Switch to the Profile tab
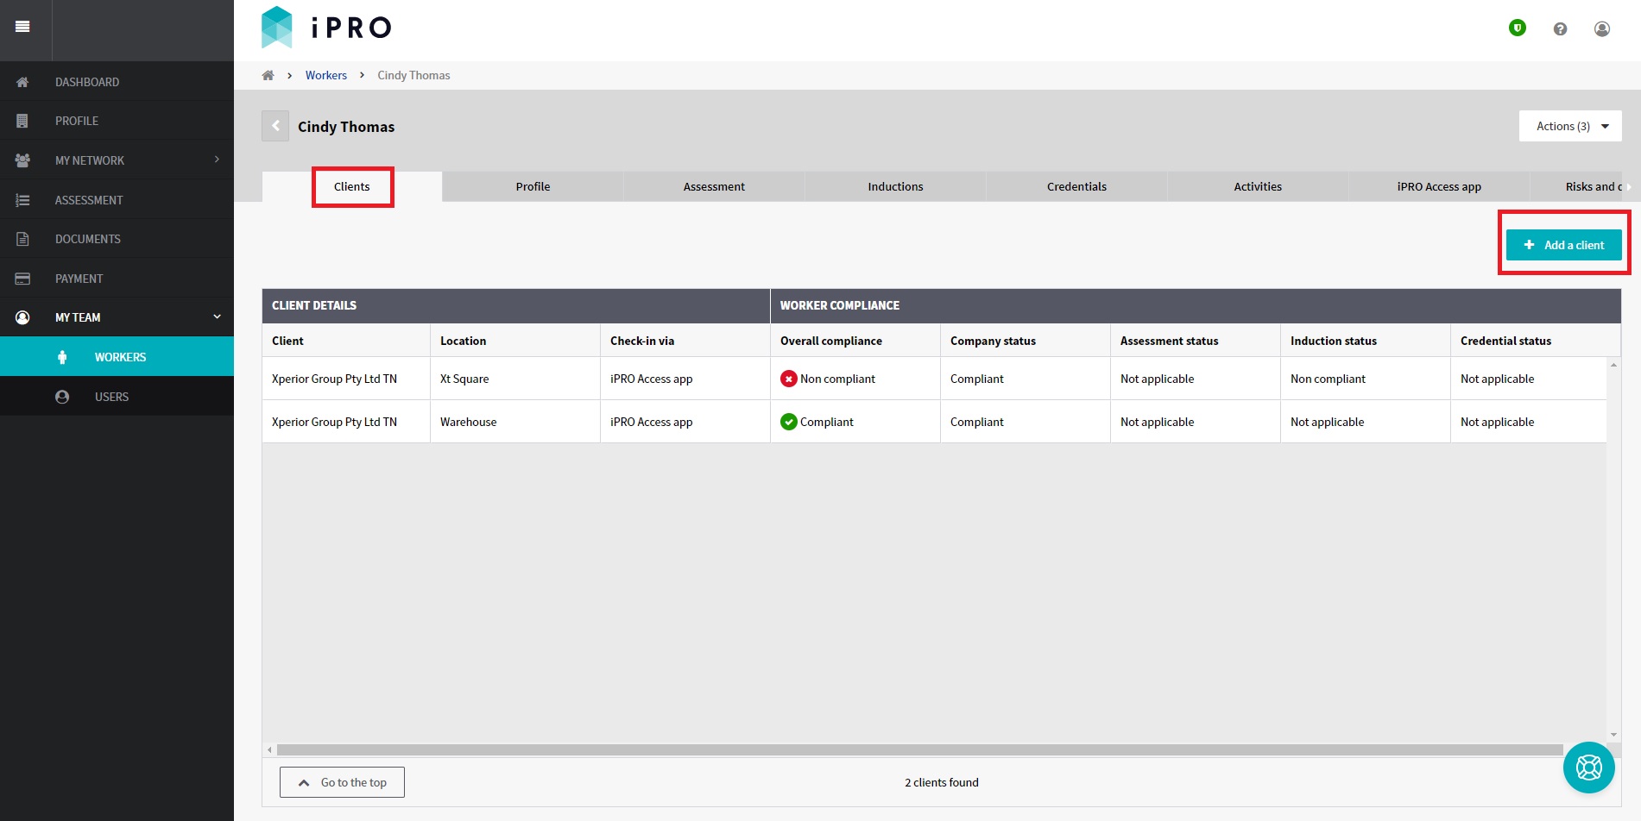 533,186
